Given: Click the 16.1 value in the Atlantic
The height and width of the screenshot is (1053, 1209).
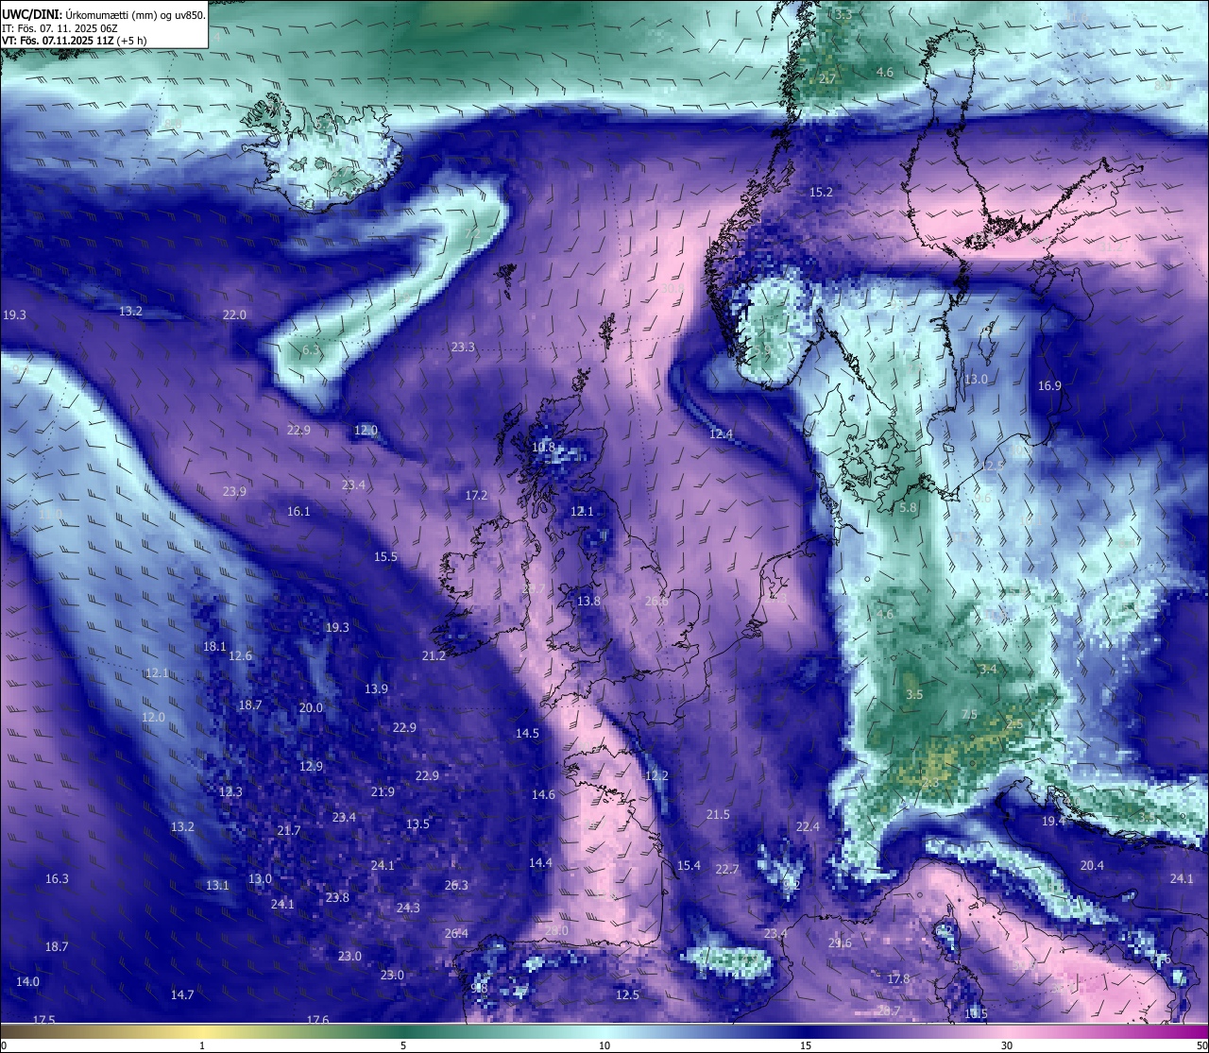Looking at the screenshot, I should pyautogui.click(x=298, y=511).
